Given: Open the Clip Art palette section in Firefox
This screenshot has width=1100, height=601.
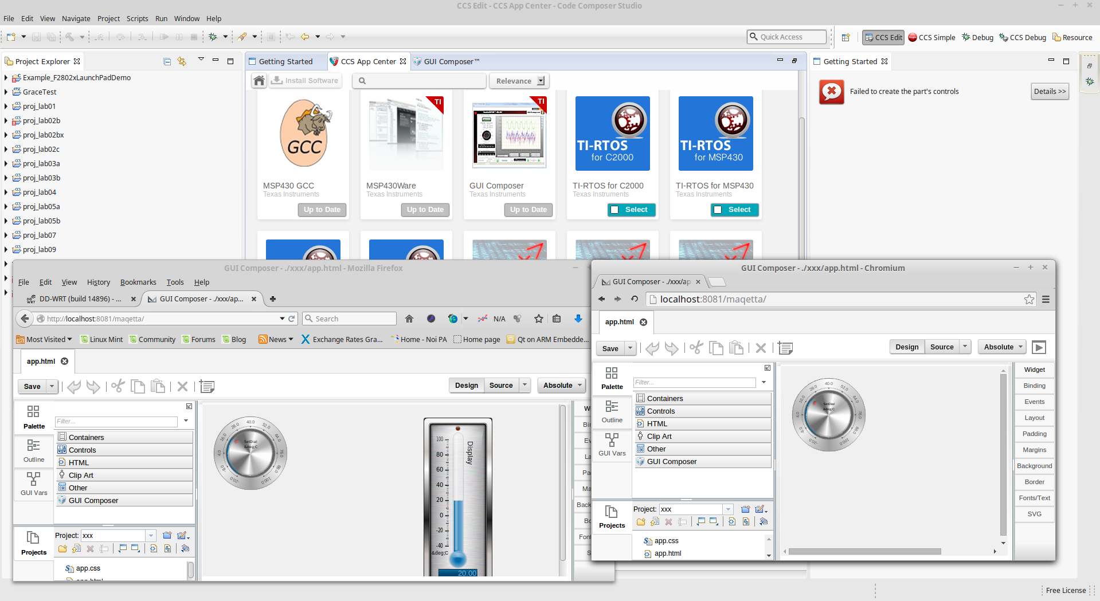Looking at the screenshot, I should pyautogui.click(x=124, y=475).
